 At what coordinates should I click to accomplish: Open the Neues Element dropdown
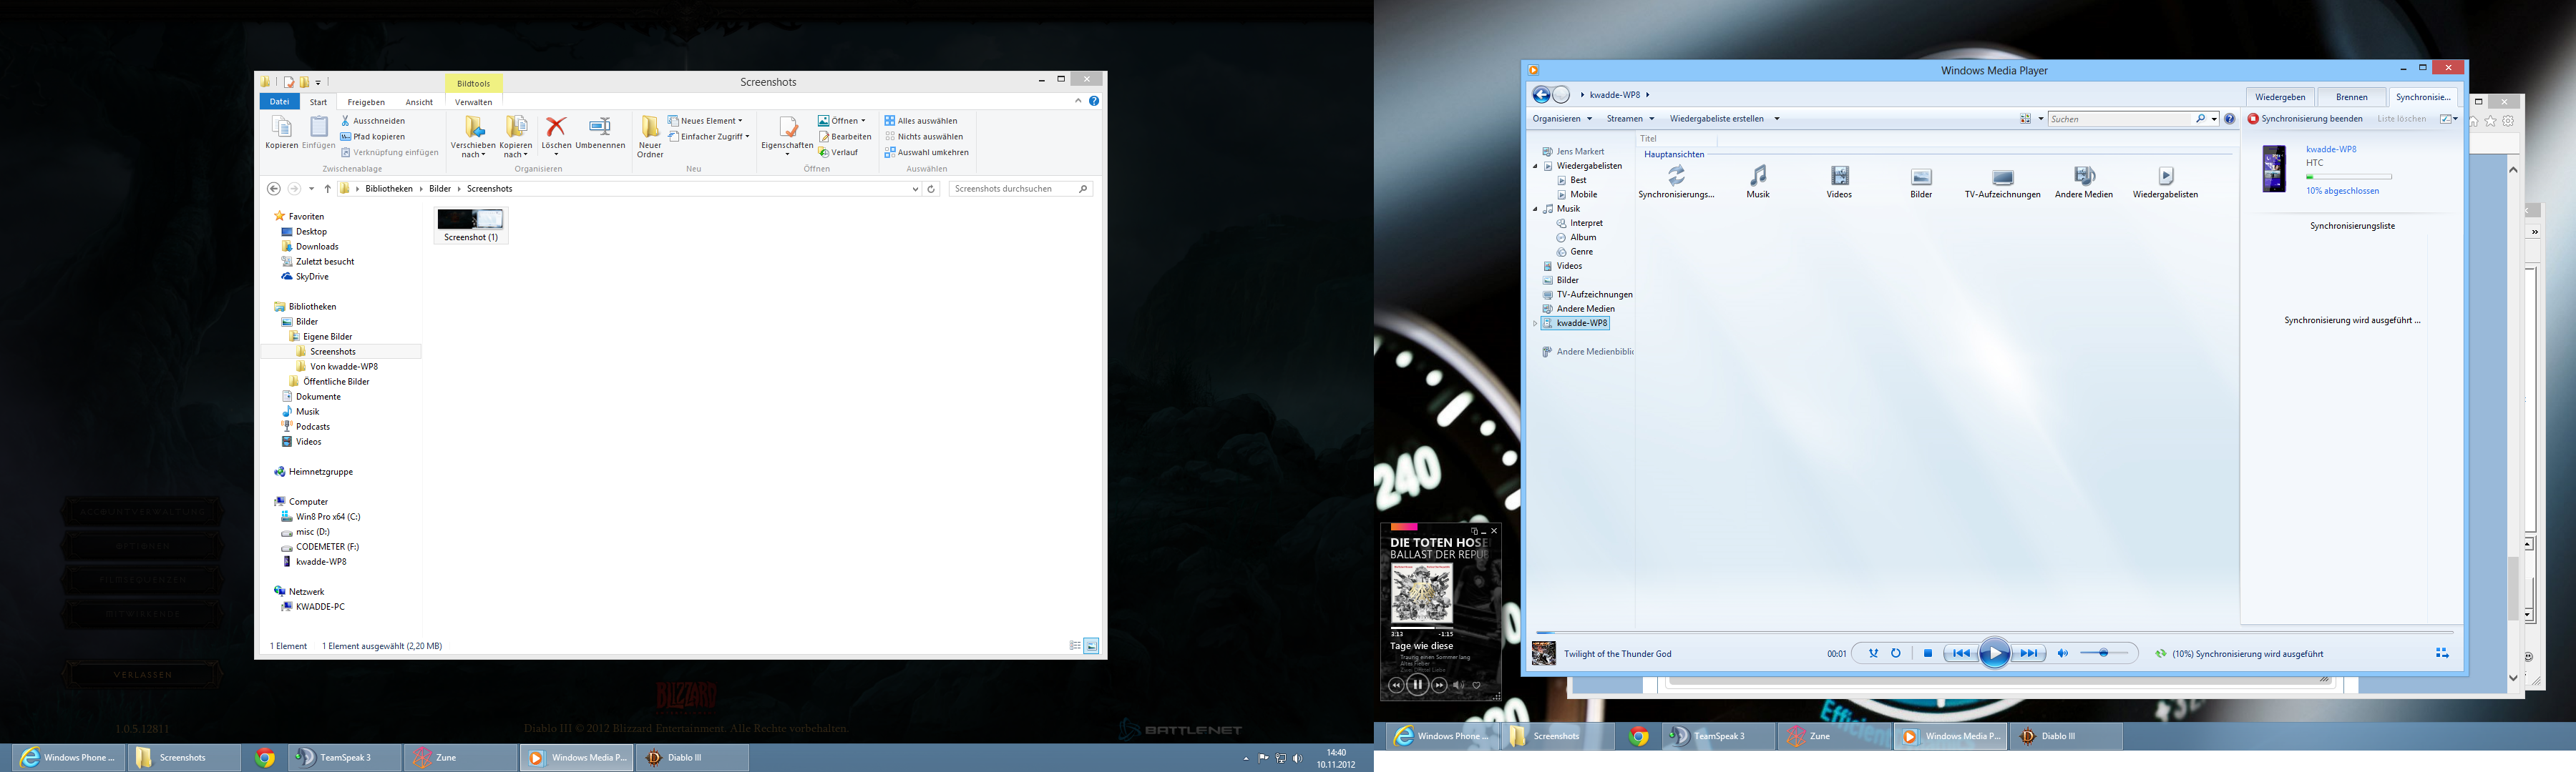tap(705, 121)
